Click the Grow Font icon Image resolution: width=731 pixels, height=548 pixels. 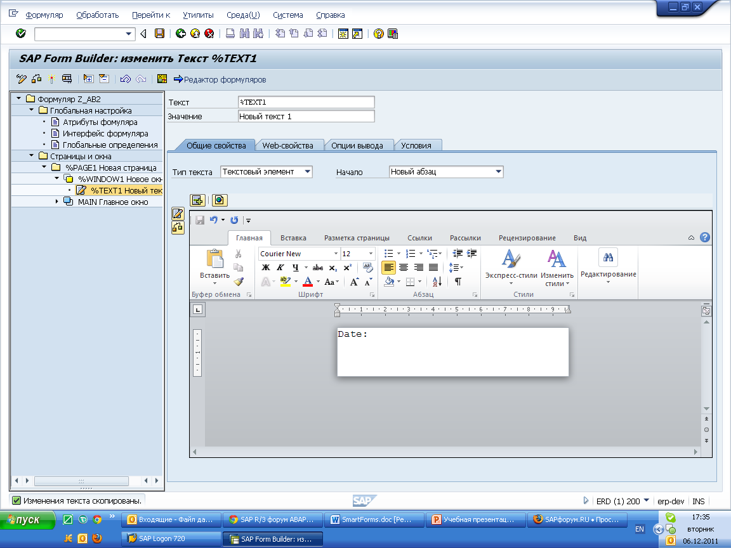354,282
